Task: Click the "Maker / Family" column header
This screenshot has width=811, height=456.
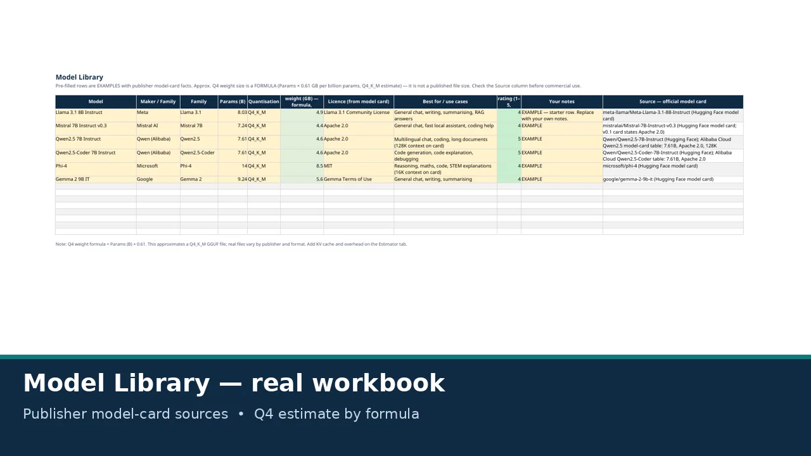Action: coord(158,101)
